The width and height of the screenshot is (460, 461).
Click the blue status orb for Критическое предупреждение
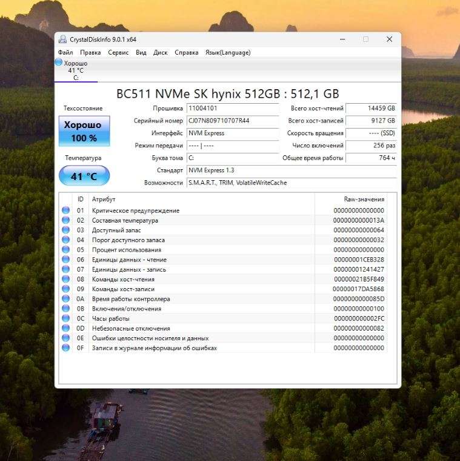[x=65, y=210]
